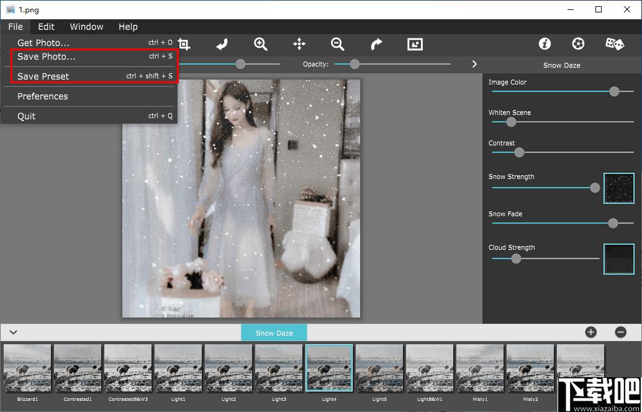This screenshot has width=642, height=412.
Task: Close the 1.png window
Action: pyautogui.click(x=627, y=9)
